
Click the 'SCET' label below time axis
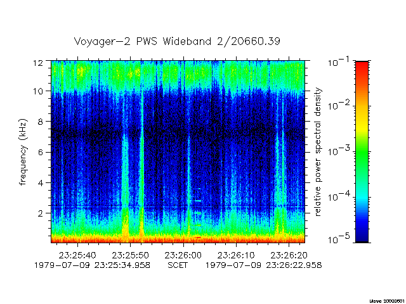[178, 265]
